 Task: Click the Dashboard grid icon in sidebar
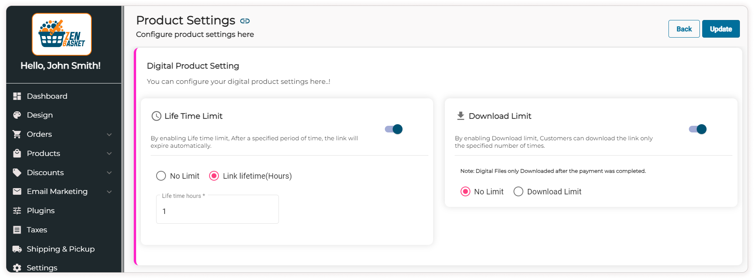click(x=17, y=96)
